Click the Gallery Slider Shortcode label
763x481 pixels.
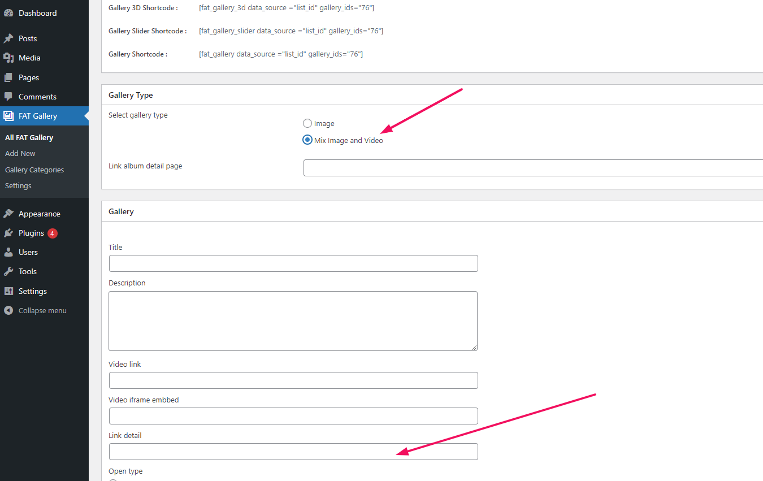(x=148, y=31)
